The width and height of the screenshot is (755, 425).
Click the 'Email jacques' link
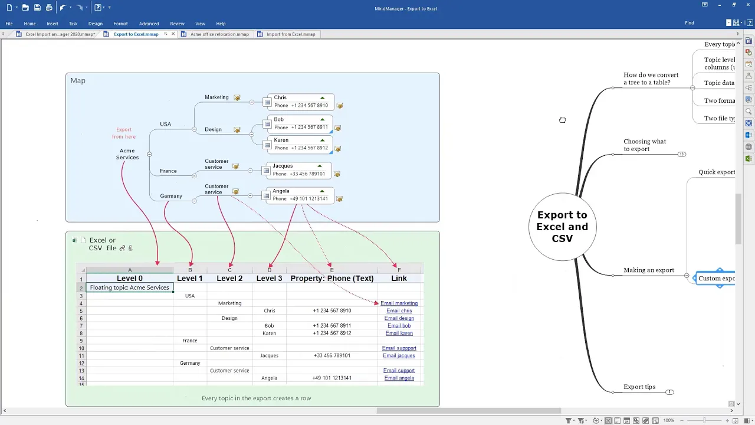pyautogui.click(x=399, y=355)
